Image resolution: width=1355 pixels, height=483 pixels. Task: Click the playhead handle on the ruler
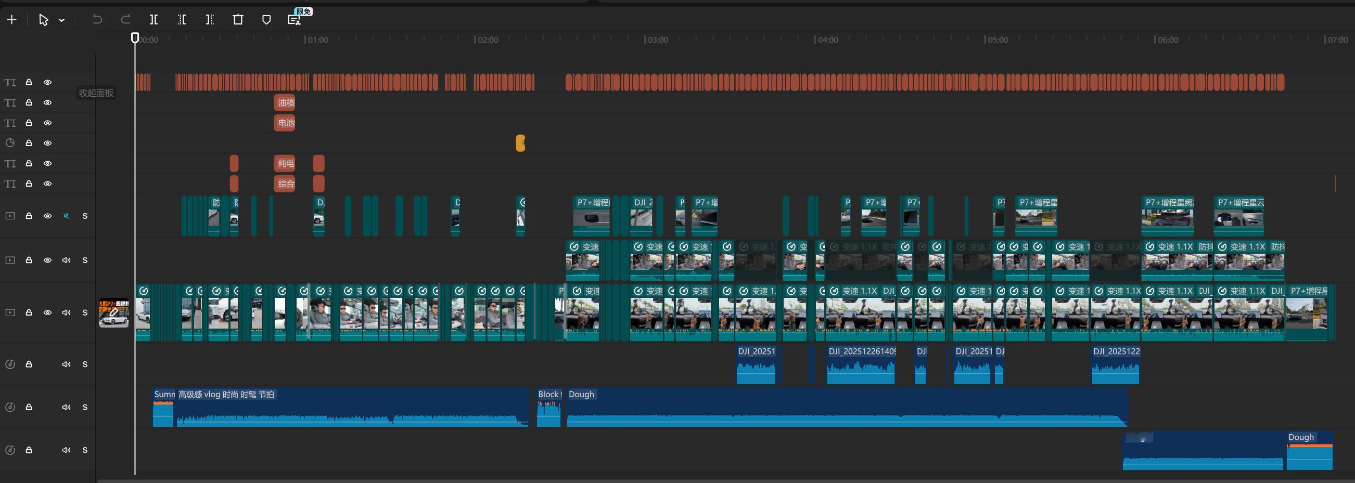pyautogui.click(x=135, y=37)
